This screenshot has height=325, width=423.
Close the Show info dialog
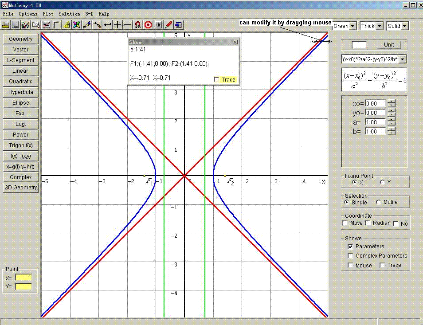pos(235,42)
